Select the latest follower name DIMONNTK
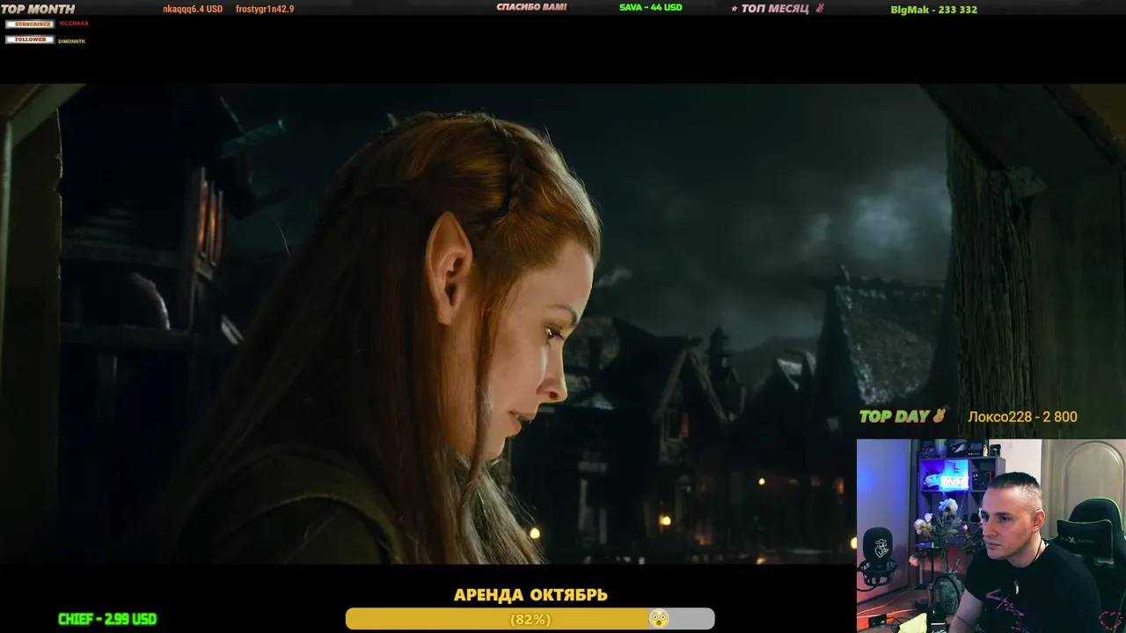This screenshot has width=1126, height=633. coord(72,41)
